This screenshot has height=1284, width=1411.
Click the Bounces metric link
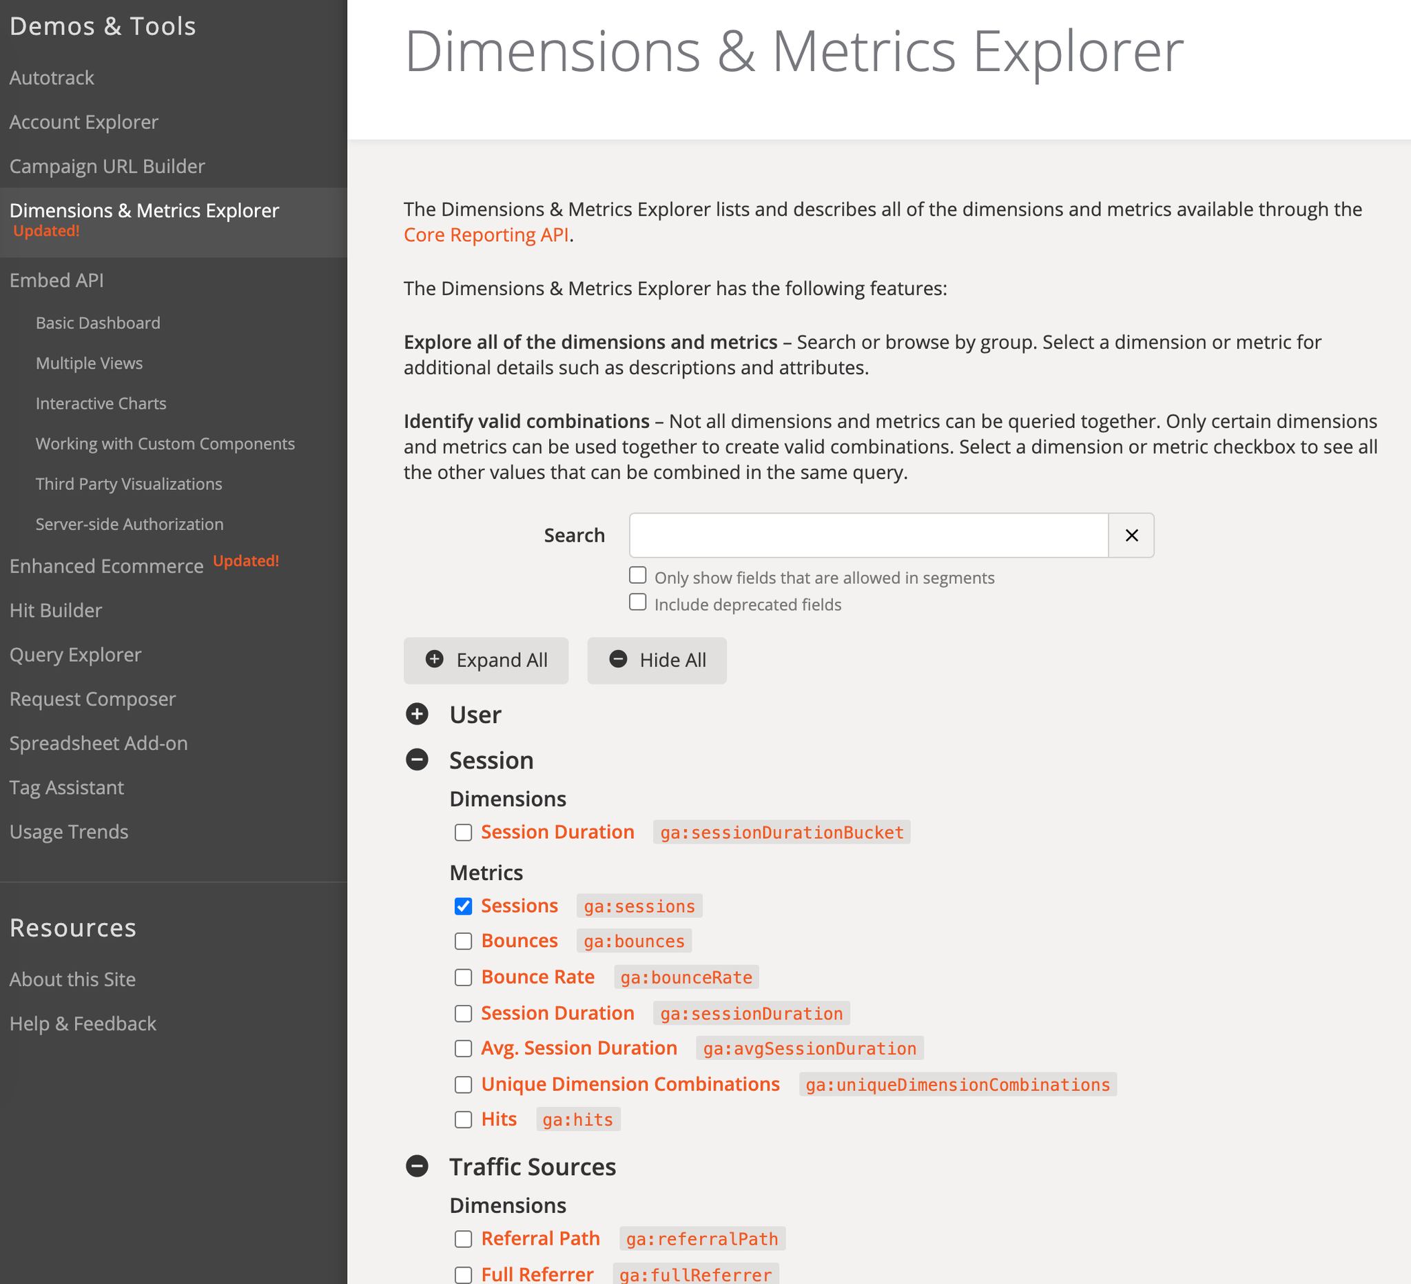coord(519,941)
